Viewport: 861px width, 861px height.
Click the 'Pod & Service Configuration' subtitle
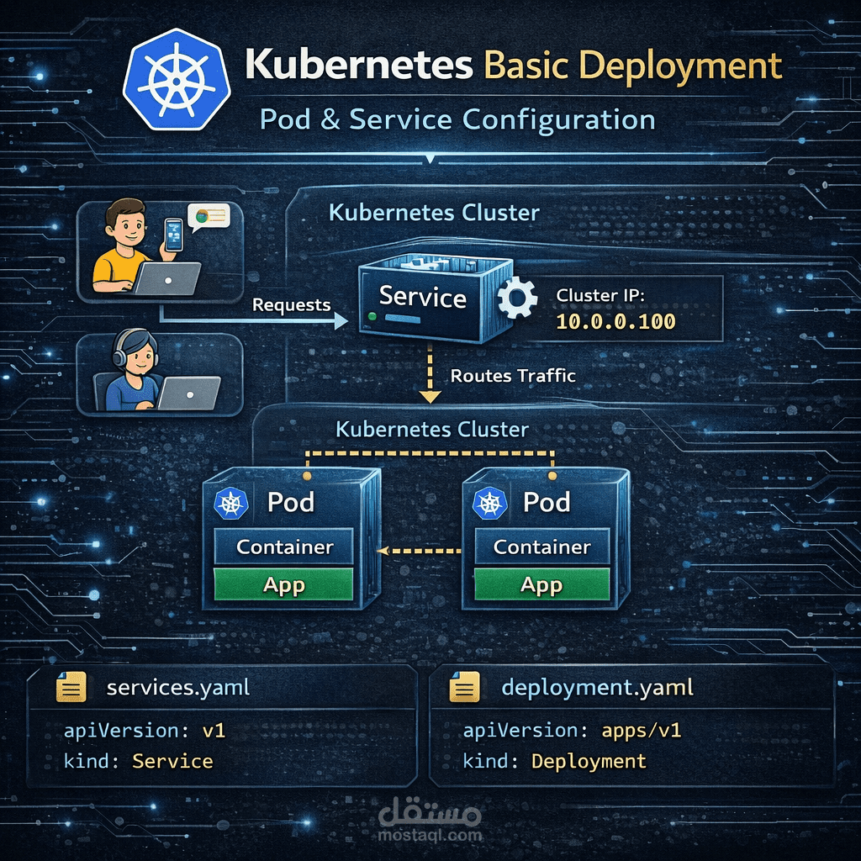click(457, 119)
